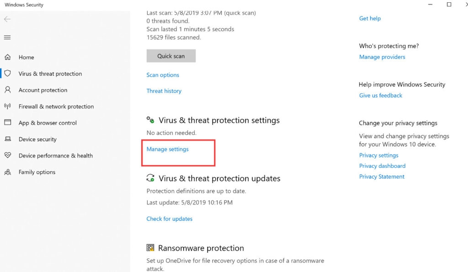
Task: Start a Quick scan
Action: coord(171,56)
